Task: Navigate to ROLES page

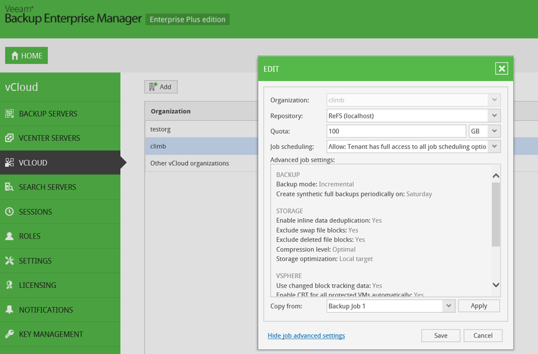Action: click(60, 236)
